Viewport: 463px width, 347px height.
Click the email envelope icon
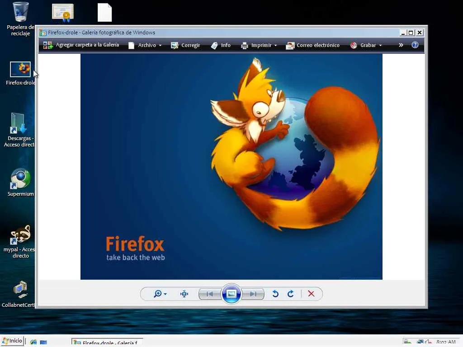click(x=290, y=46)
